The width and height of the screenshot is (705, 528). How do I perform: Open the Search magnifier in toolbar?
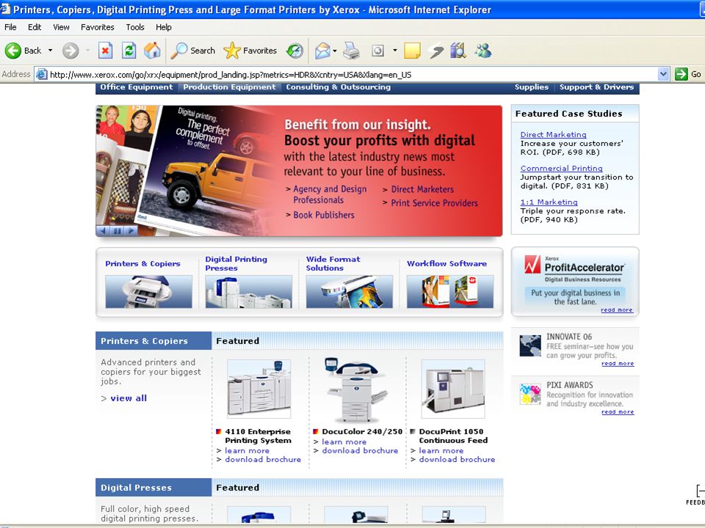(193, 51)
